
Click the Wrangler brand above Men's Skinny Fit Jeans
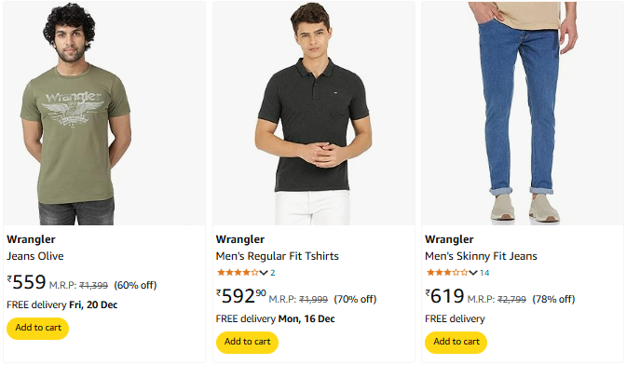click(x=449, y=239)
